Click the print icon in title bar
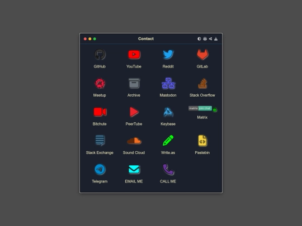Viewport: 302px width, 226px height. coord(205,39)
